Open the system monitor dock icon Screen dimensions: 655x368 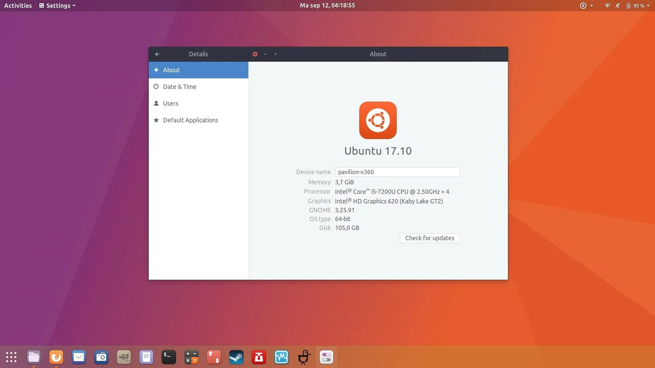281,357
